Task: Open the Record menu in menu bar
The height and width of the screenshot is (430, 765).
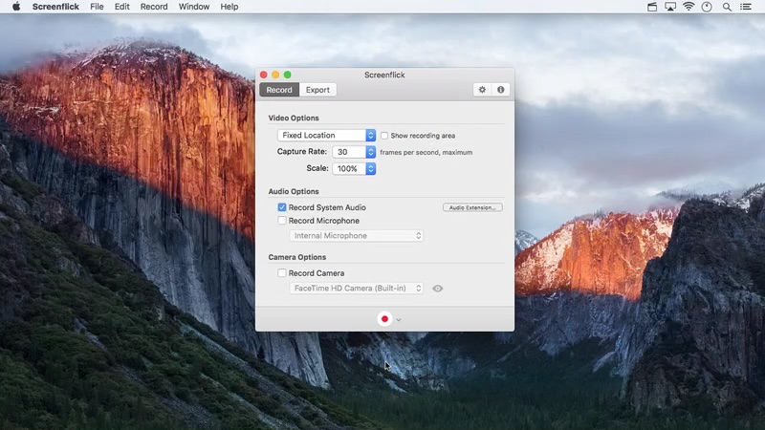Action: (x=154, y=7)
